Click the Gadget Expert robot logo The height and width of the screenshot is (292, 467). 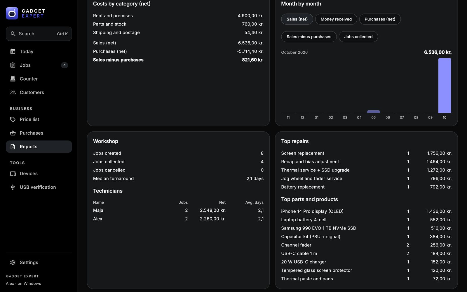point(12,13)
